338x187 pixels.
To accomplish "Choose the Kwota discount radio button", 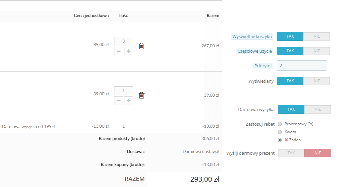I will (x=280, y=132).
